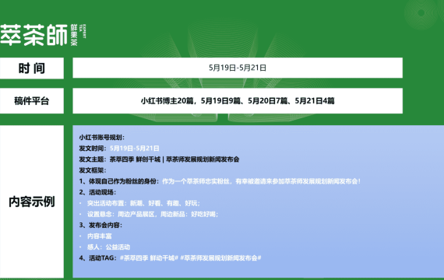
Task: Select the 内容示例 label cell
Action: coord(32,201)
